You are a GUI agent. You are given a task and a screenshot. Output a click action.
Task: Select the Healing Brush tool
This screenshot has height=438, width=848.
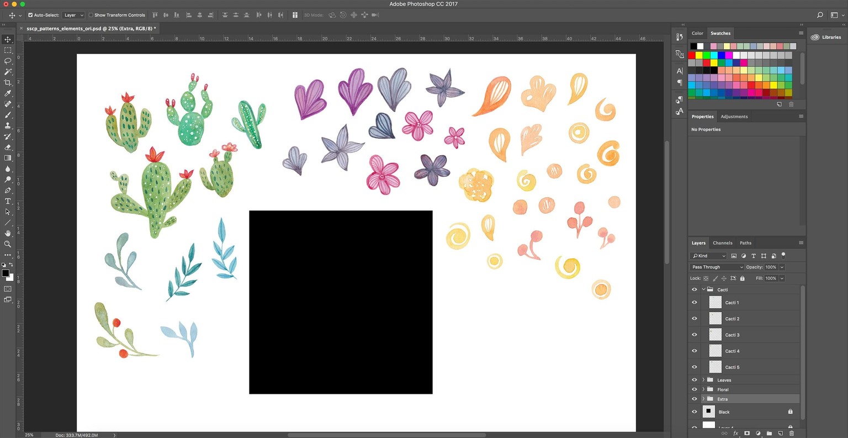tap(8, 104)
